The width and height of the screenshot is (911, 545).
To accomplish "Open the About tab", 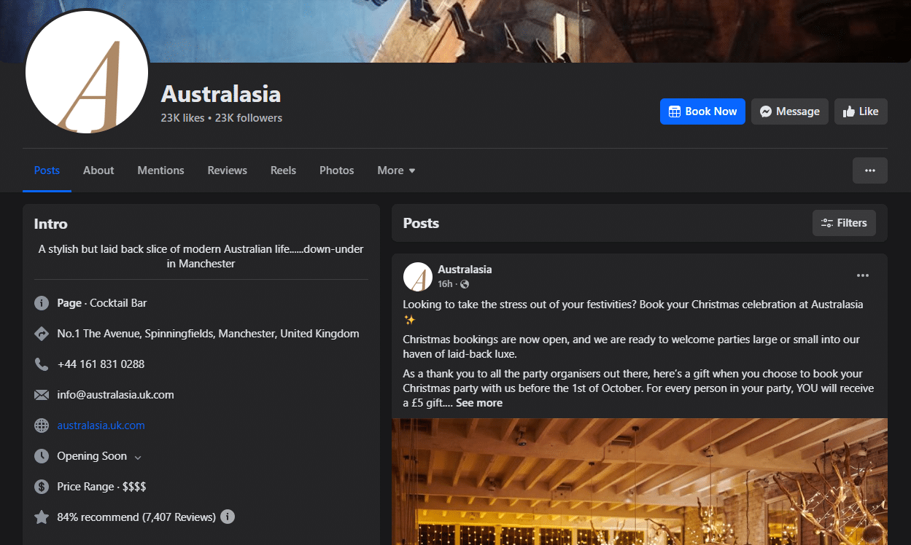I will [x=98, y=170].
